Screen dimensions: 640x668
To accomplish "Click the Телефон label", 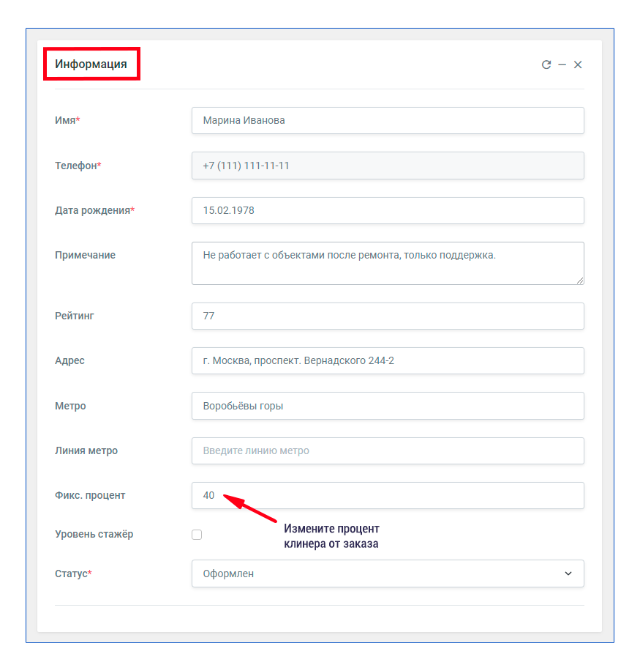I will (78, 166).
